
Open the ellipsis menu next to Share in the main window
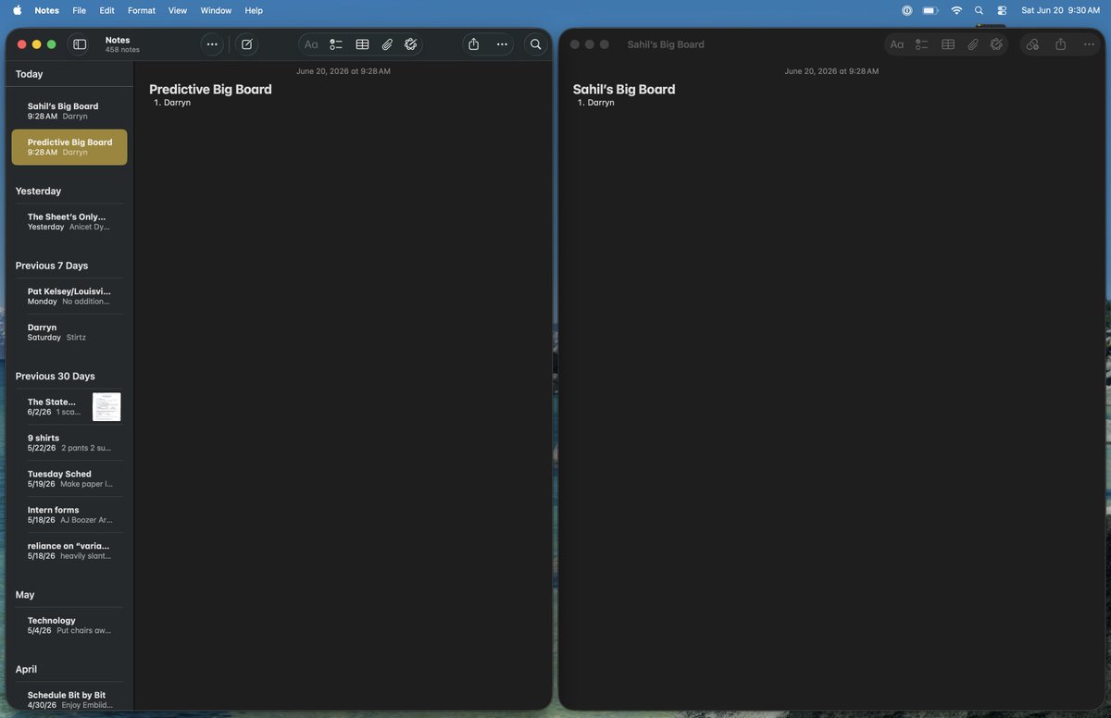pyautogui.click(x=502, y=44)
